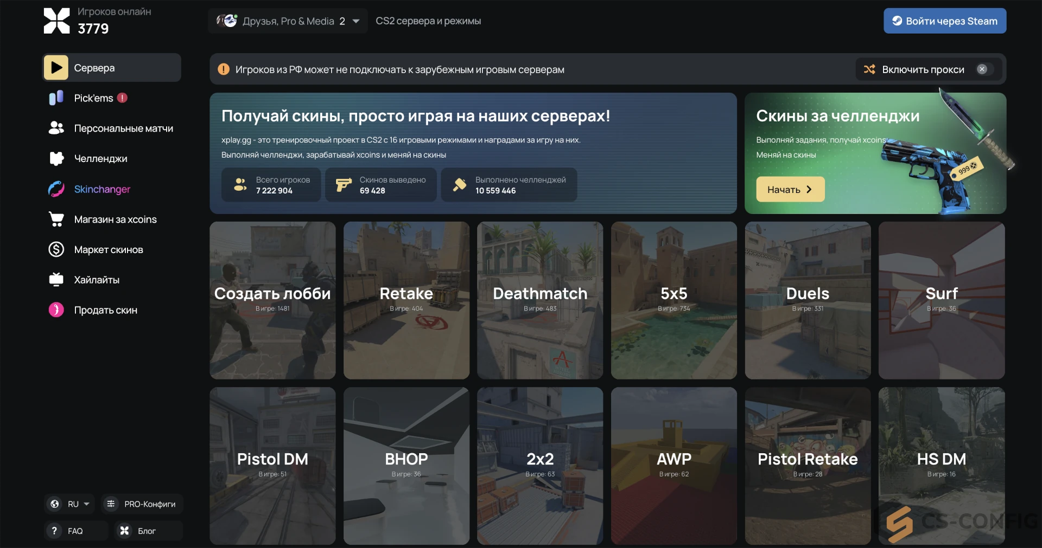Click the Маркет скинов dollar icon
This screenshot has height=548, width=1042.
56,249
